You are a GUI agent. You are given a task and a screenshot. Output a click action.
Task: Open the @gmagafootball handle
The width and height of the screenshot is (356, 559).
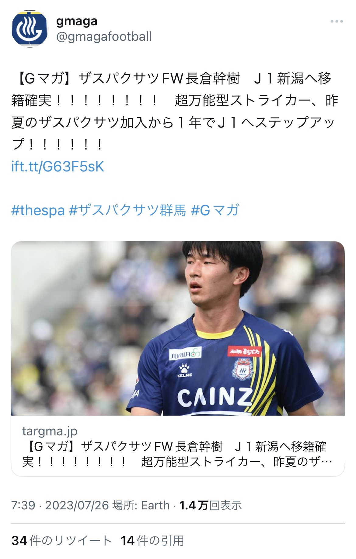coord(104,37)
